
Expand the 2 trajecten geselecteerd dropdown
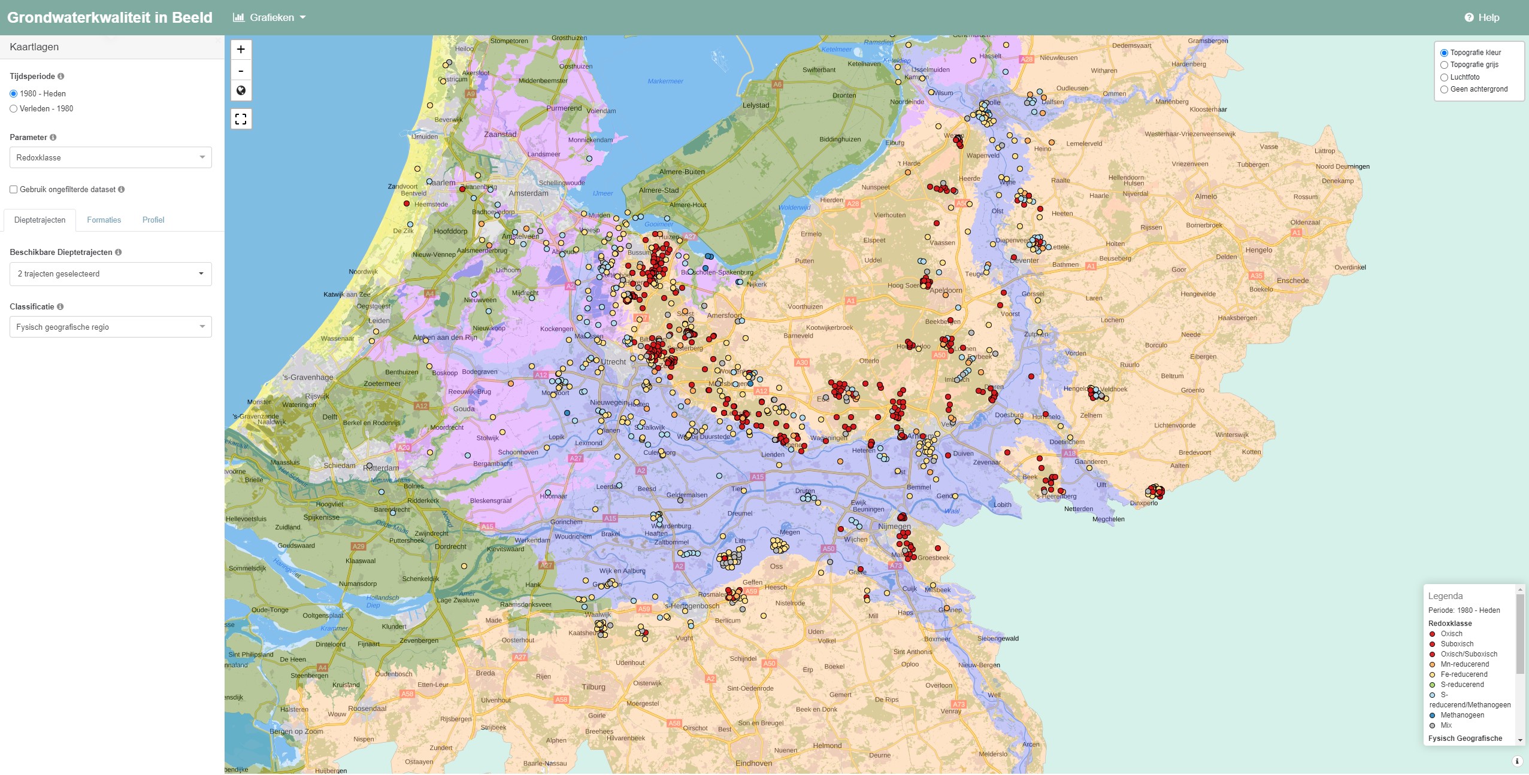pos(111,274)
